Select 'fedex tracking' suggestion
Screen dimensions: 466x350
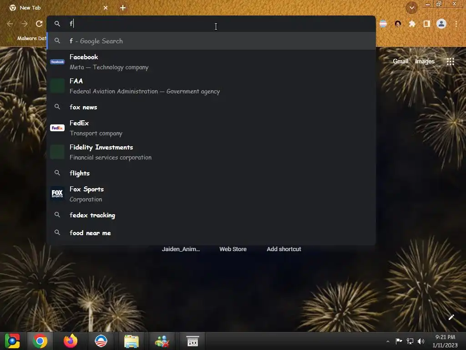tap(211, 215)
